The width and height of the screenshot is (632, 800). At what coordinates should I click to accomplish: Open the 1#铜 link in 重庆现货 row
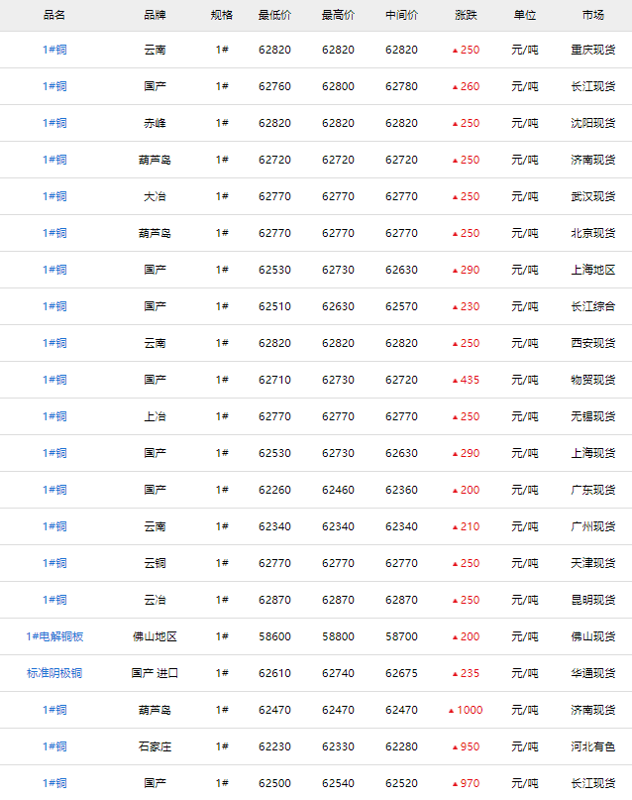click(x=54, y=50)
